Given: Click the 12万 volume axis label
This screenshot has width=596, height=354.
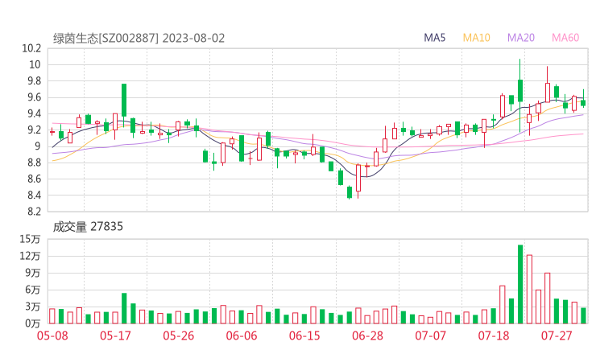Looking at the screenshot, I should coord(30,256).
